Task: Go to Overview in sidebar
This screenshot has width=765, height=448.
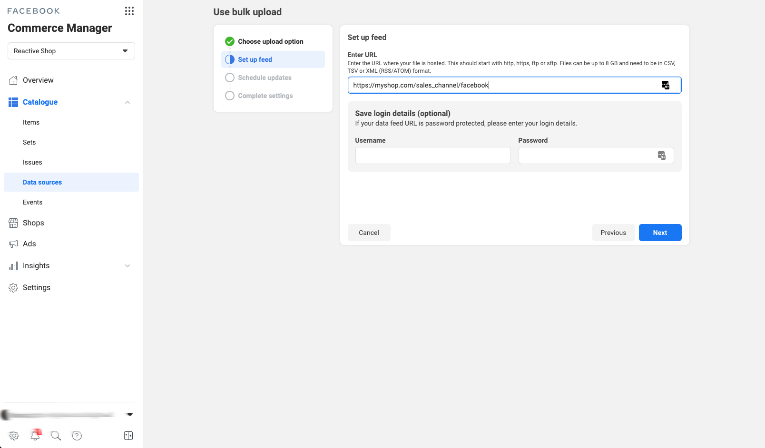Action: (38, 80)
